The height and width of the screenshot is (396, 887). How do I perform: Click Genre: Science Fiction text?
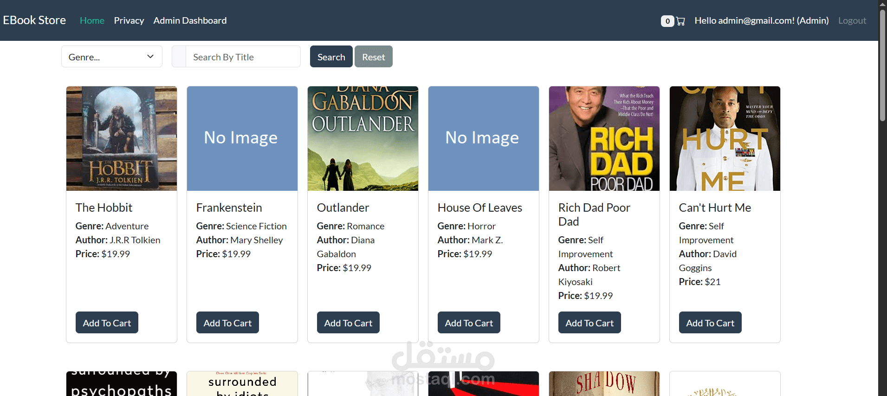tap(241, 226)
